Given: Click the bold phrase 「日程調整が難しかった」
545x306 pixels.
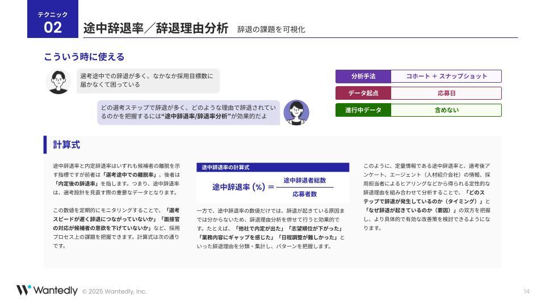Looking at the screenshot, I should tap(307, 237).
